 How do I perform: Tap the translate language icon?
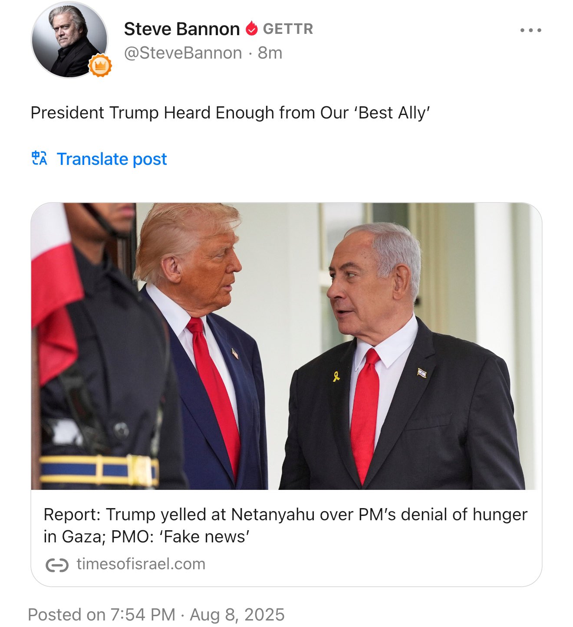[40, 158]
